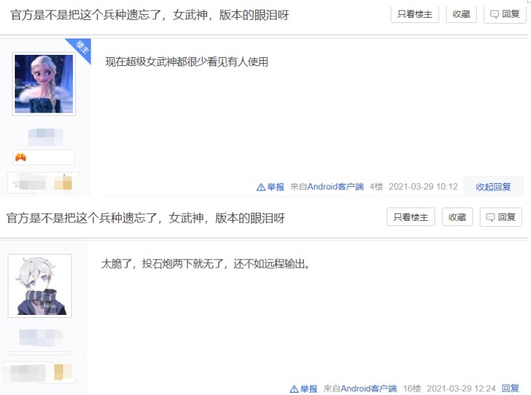Click 只看楼主 in second thread header
531x395 pixels.
pos(411,217)
